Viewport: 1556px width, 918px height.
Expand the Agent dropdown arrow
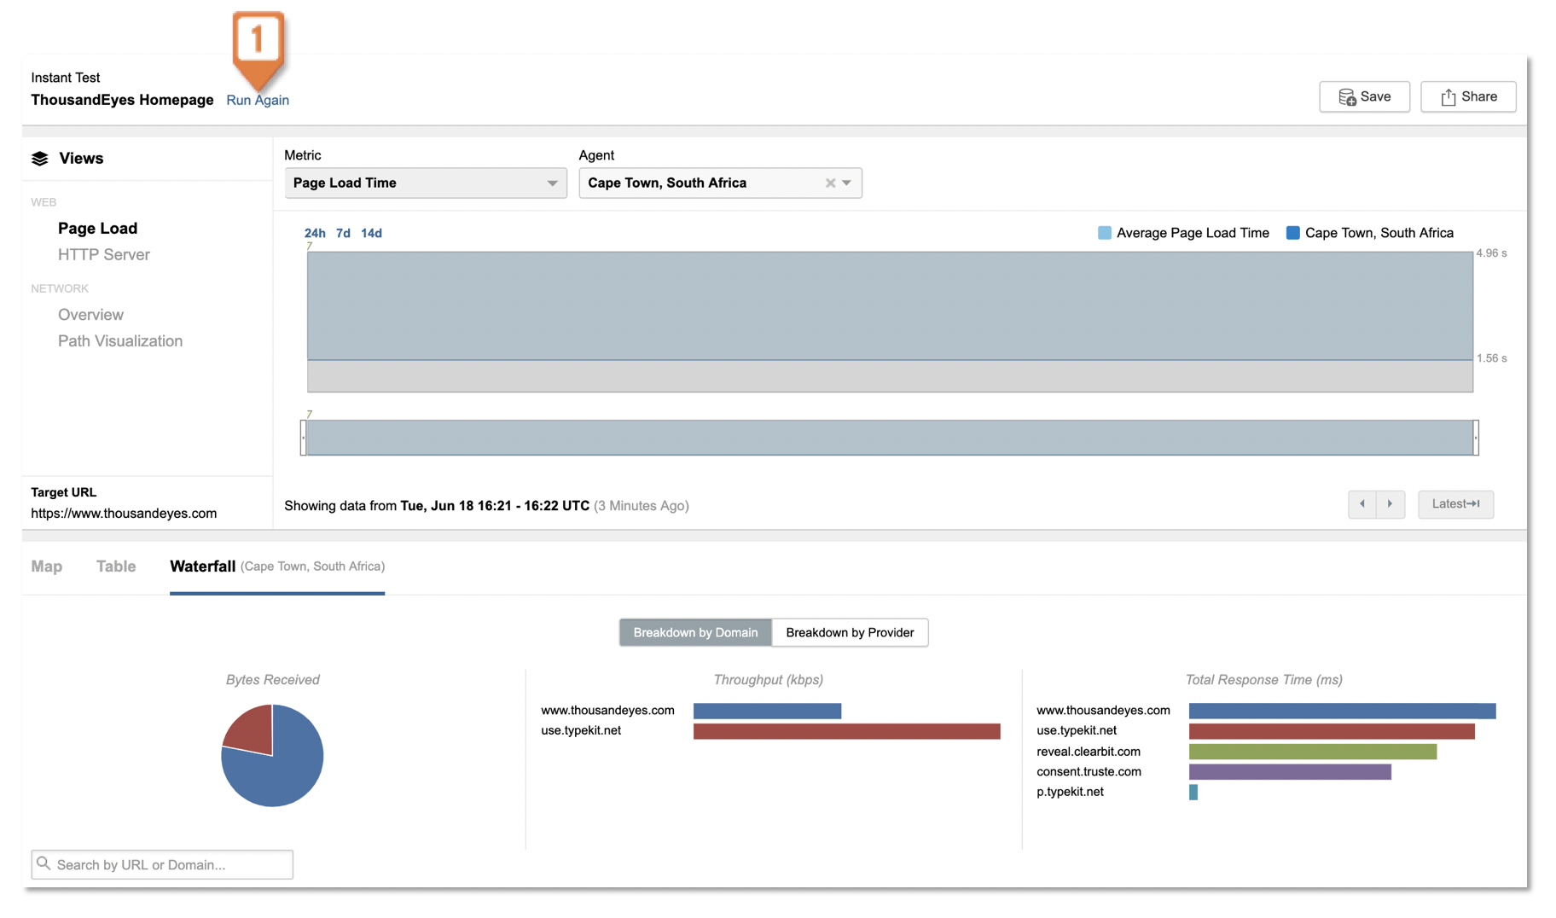847,183
